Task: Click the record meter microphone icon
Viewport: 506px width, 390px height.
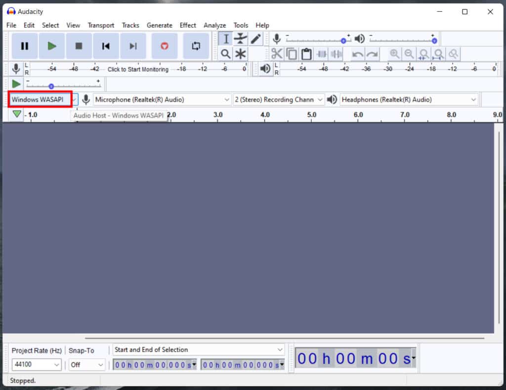Action: pos(16,69)
